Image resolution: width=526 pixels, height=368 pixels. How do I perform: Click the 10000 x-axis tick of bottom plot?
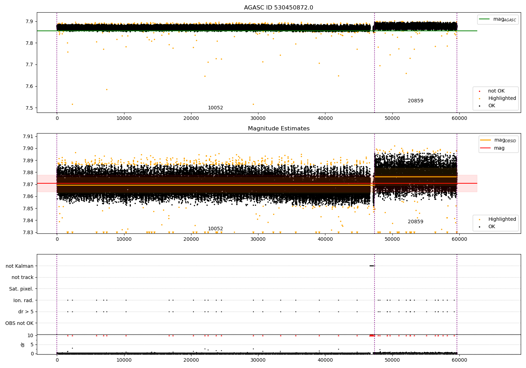(x=124, y=360)
